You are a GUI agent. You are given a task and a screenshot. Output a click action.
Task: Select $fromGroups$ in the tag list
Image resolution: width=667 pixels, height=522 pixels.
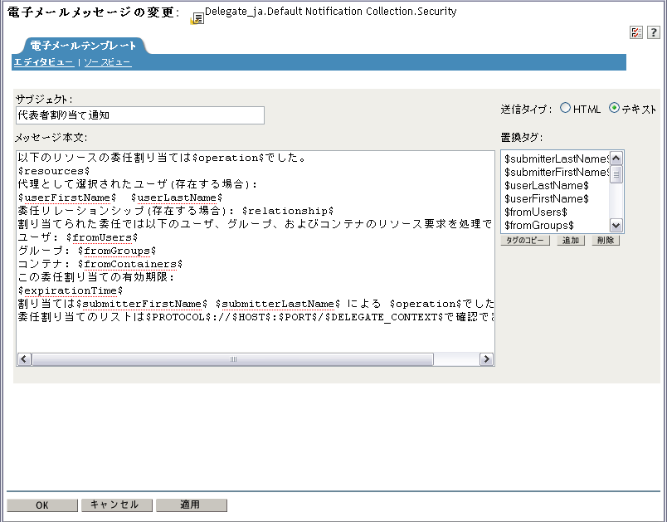tap(539, 225)
